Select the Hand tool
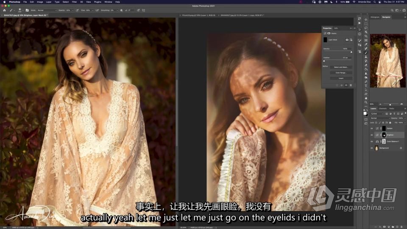The image size is (407, 229). [366, 98]
